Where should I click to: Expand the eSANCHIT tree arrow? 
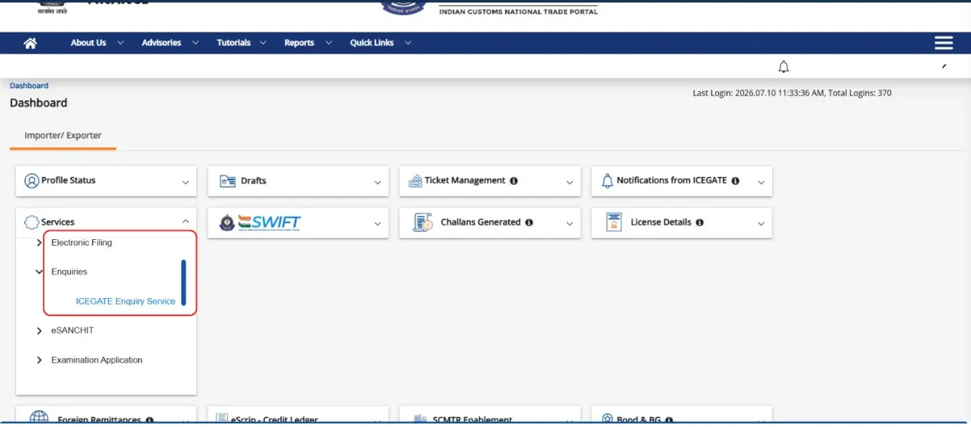[39, 331]
